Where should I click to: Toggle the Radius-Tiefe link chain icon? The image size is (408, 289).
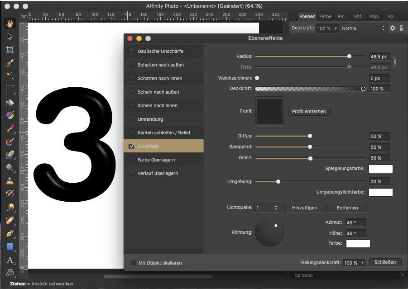pyautogui.click(x=394, y=62)
